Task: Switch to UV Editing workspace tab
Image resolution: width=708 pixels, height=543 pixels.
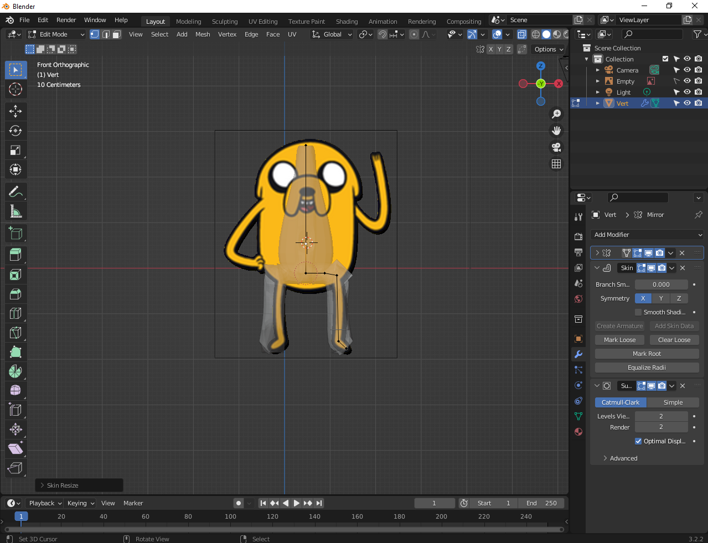Action: (263, 22)
